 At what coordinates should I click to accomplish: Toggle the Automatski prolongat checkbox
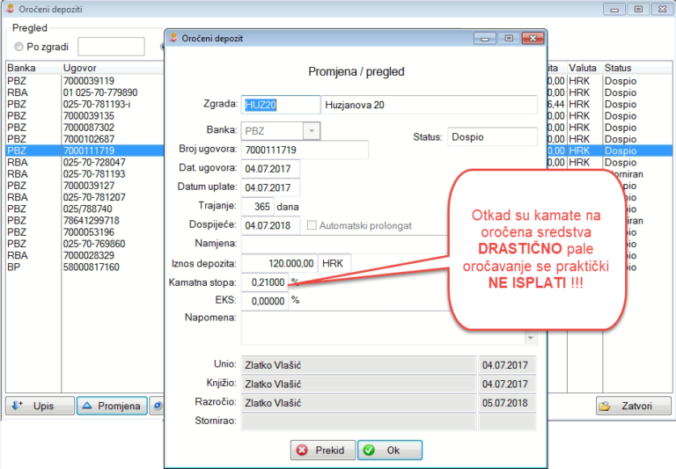[312, 225]
